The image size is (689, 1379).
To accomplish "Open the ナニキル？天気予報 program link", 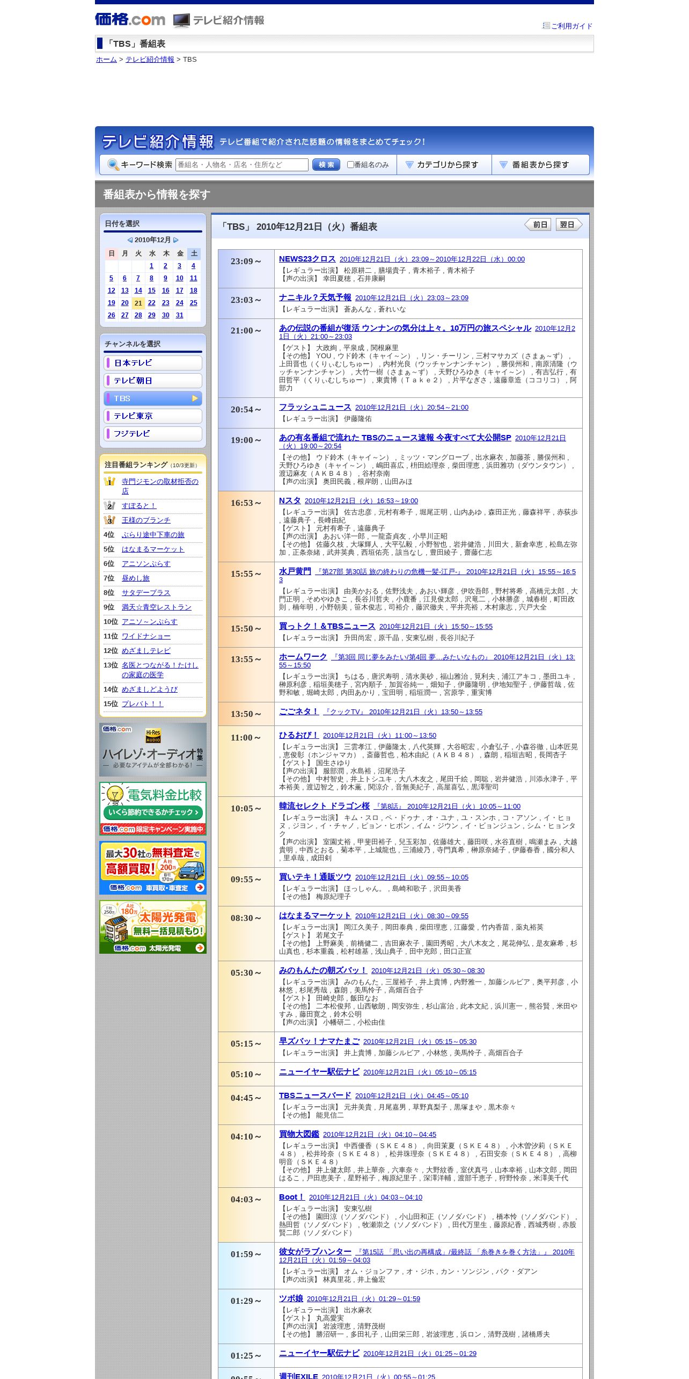I will [x=315, y=297].
